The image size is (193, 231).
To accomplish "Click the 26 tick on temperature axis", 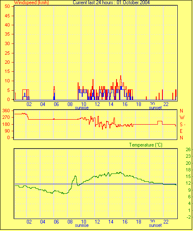I will click(x=188, y=150).
